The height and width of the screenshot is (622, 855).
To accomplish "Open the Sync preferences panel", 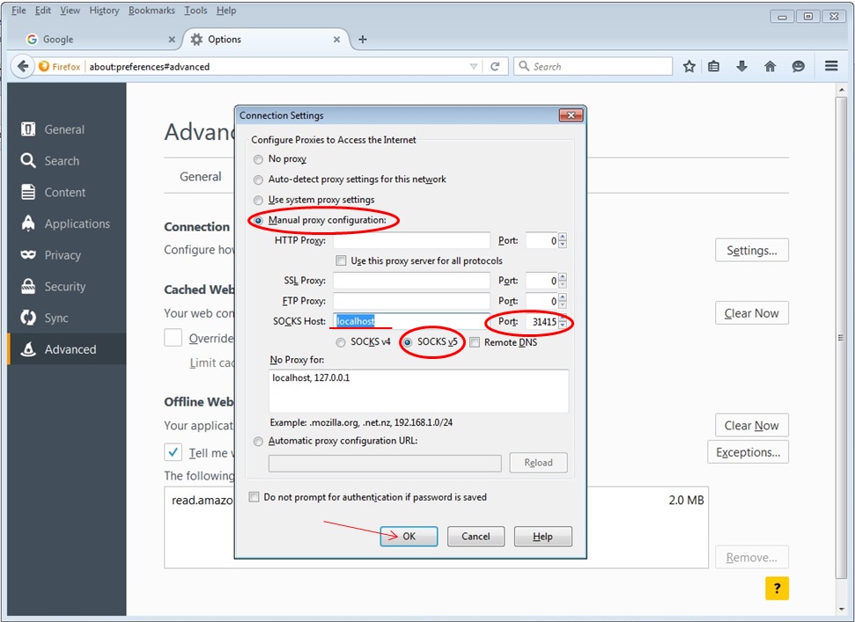I will pos(58,318).
